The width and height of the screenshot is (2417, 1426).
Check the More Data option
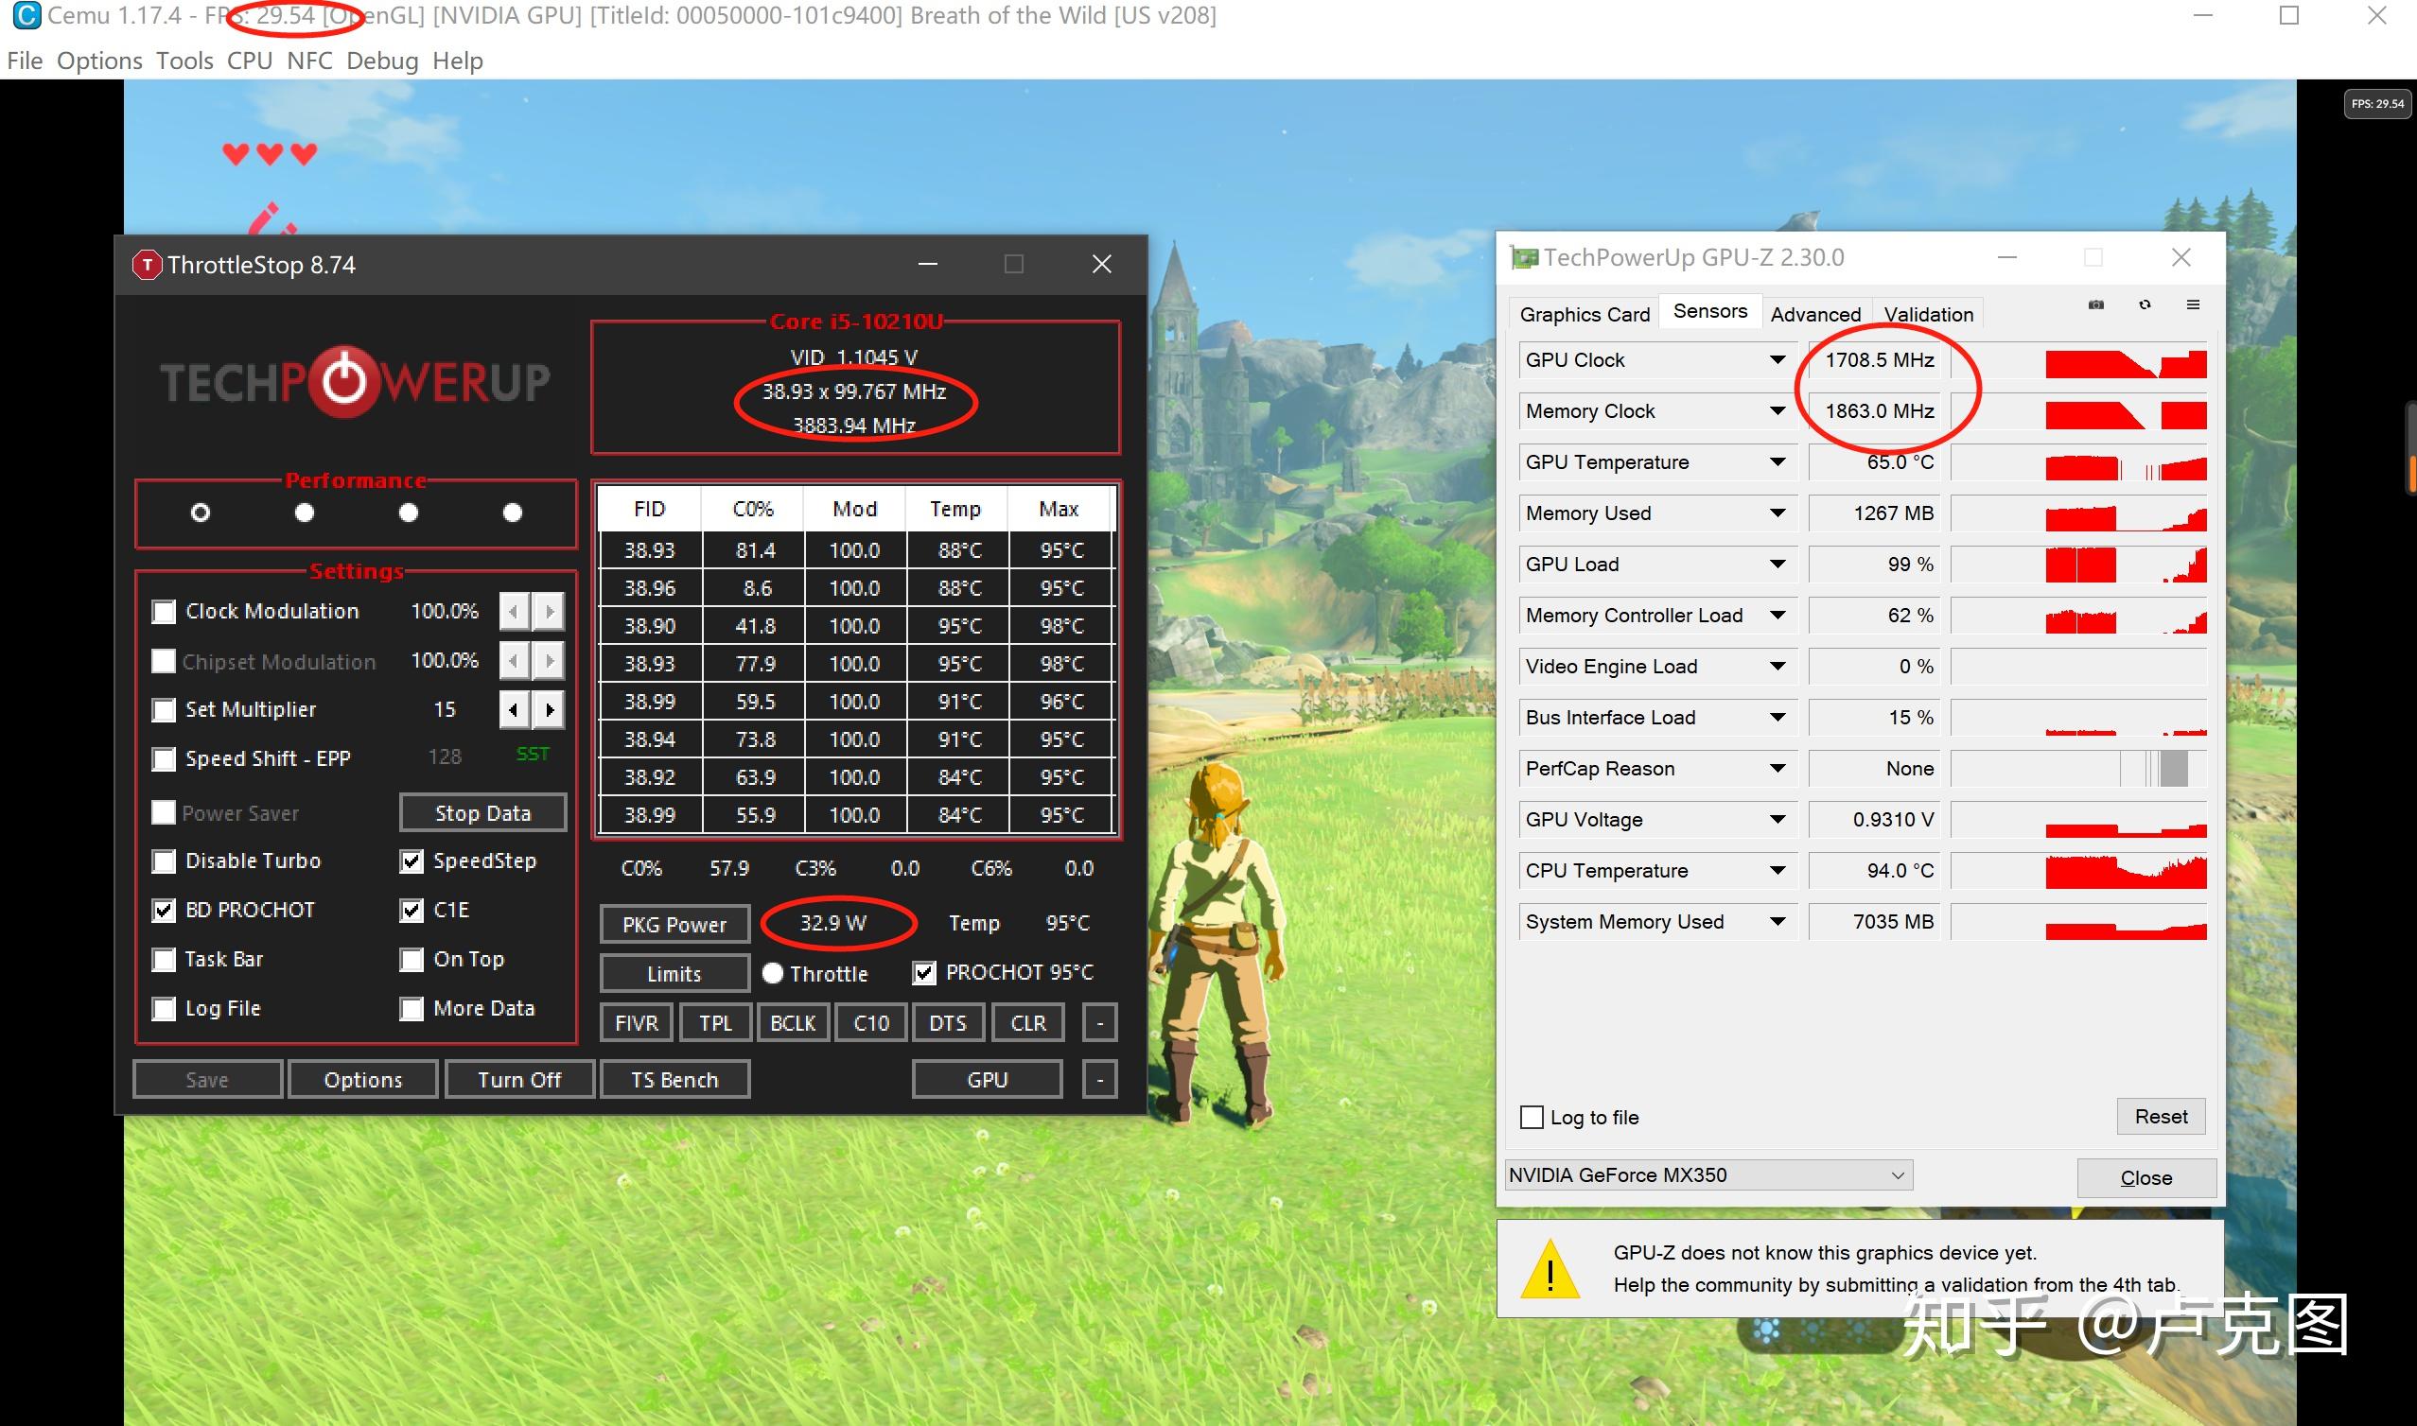(x=412, y=1008)
